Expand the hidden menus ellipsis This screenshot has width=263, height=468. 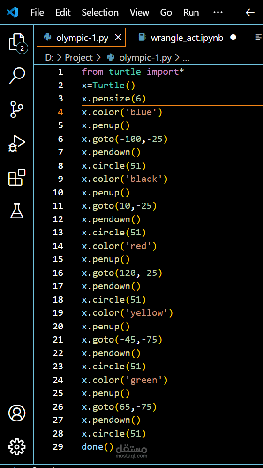point(218,12)
